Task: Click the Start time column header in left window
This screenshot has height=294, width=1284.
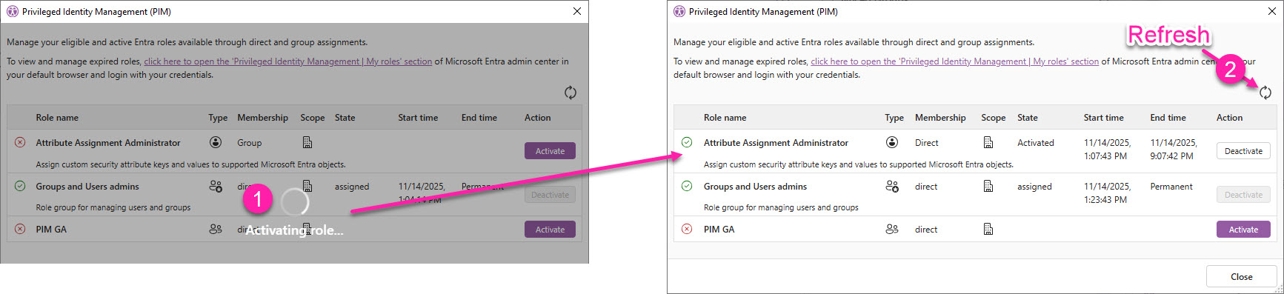Action: coord(418,117)
